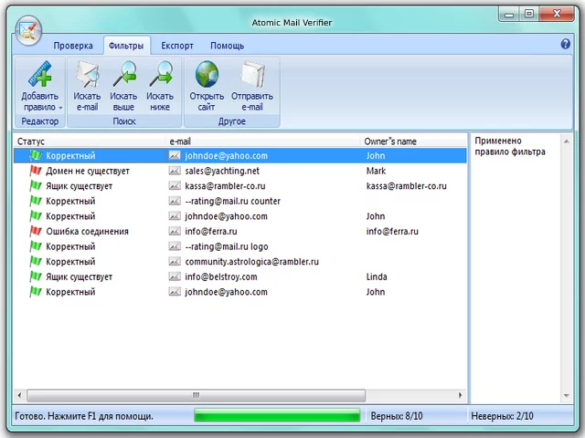
Task: Sort by the Owner's name column header
Action: pyautogui.click(x=413, y=141)
